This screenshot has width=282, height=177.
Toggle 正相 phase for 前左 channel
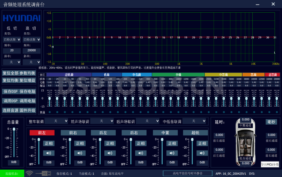click(49, 143)
